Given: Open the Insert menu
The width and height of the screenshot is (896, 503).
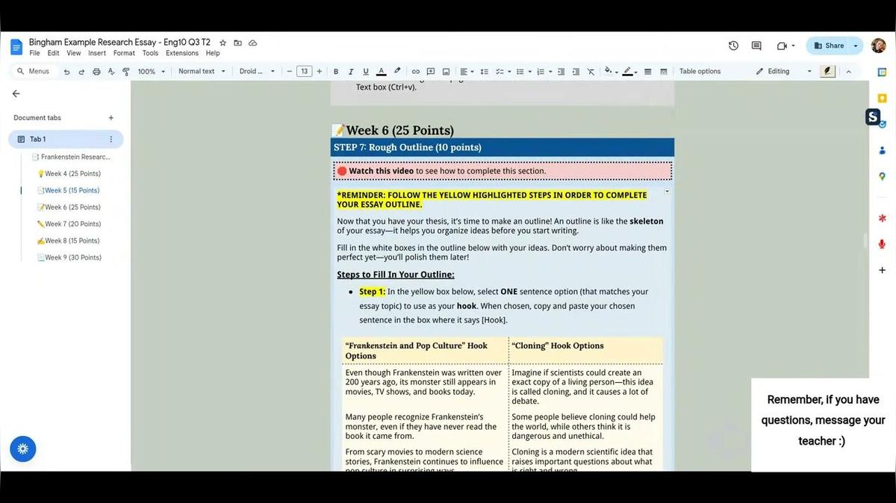Looking at the screenshot, I should click(96, 52).
